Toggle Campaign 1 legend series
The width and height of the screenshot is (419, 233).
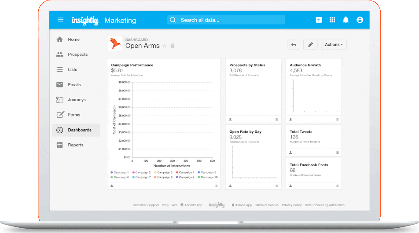coord(120,172)
